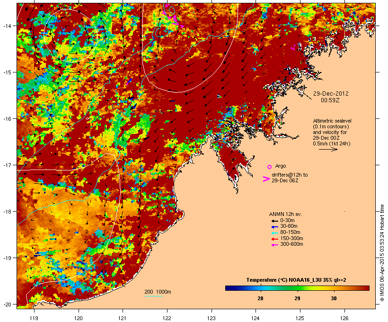
Task: Click the dark red end of color bar
Action: coord(366,288)
